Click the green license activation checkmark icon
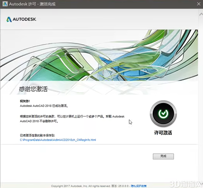Screen dimensions: 203x188 click(163, 114)
